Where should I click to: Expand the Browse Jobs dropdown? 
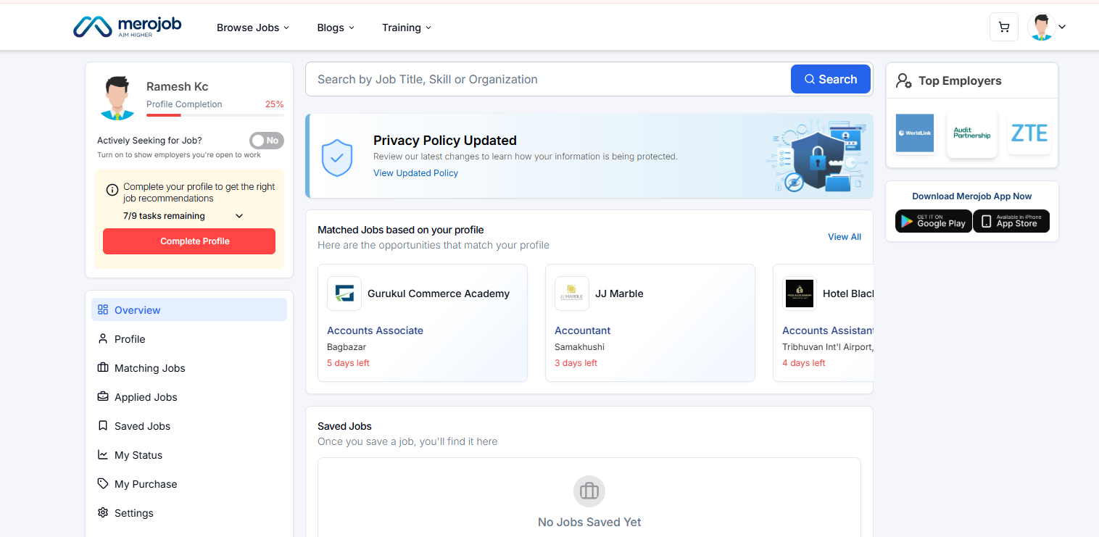pyautogui.click(x=253, y=28)
